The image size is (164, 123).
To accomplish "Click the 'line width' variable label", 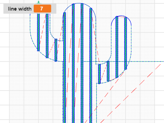I will [20, 9].
